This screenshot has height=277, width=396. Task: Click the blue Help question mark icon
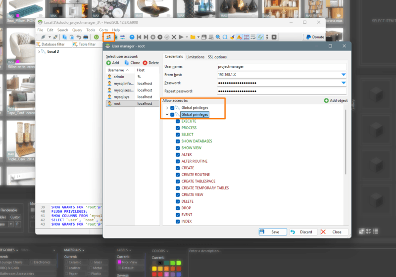[132, 37]
